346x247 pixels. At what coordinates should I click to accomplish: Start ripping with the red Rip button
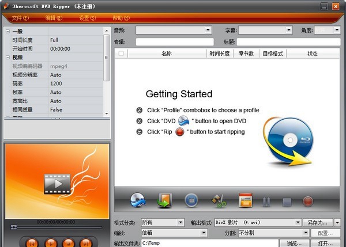[x=308, y=202]
